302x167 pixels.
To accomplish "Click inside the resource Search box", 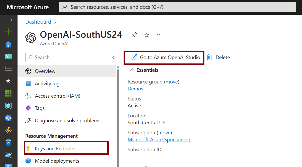I will click(x=66, y=57).
